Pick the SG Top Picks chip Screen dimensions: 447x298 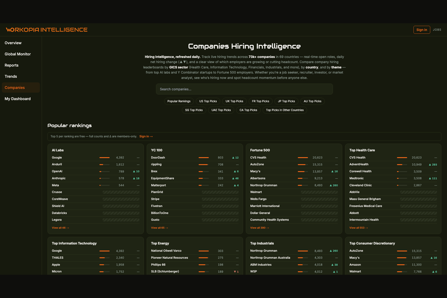194,110
